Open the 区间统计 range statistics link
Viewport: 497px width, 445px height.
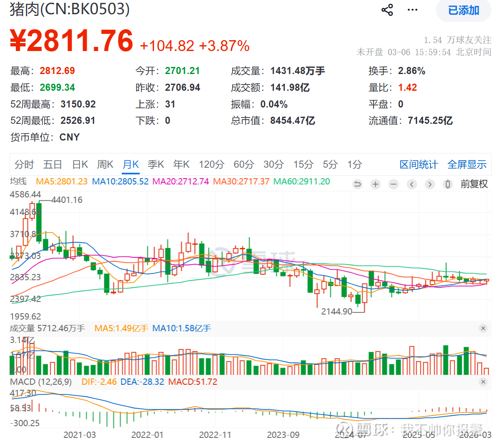[419, 164]
